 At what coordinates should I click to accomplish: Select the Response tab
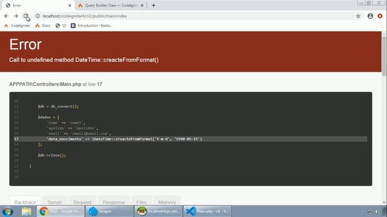click(114, 201)
